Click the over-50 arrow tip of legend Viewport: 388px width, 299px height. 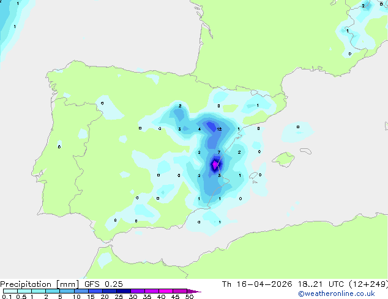[194, 291]
